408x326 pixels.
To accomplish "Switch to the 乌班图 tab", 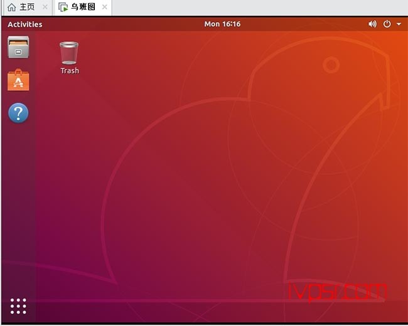I will (83, 8).
